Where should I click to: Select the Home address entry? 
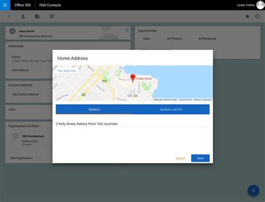tap(32, 59)
